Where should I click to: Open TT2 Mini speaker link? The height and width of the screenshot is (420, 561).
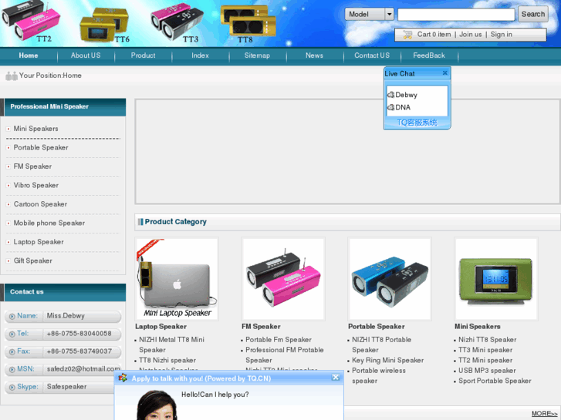(485, 361)
